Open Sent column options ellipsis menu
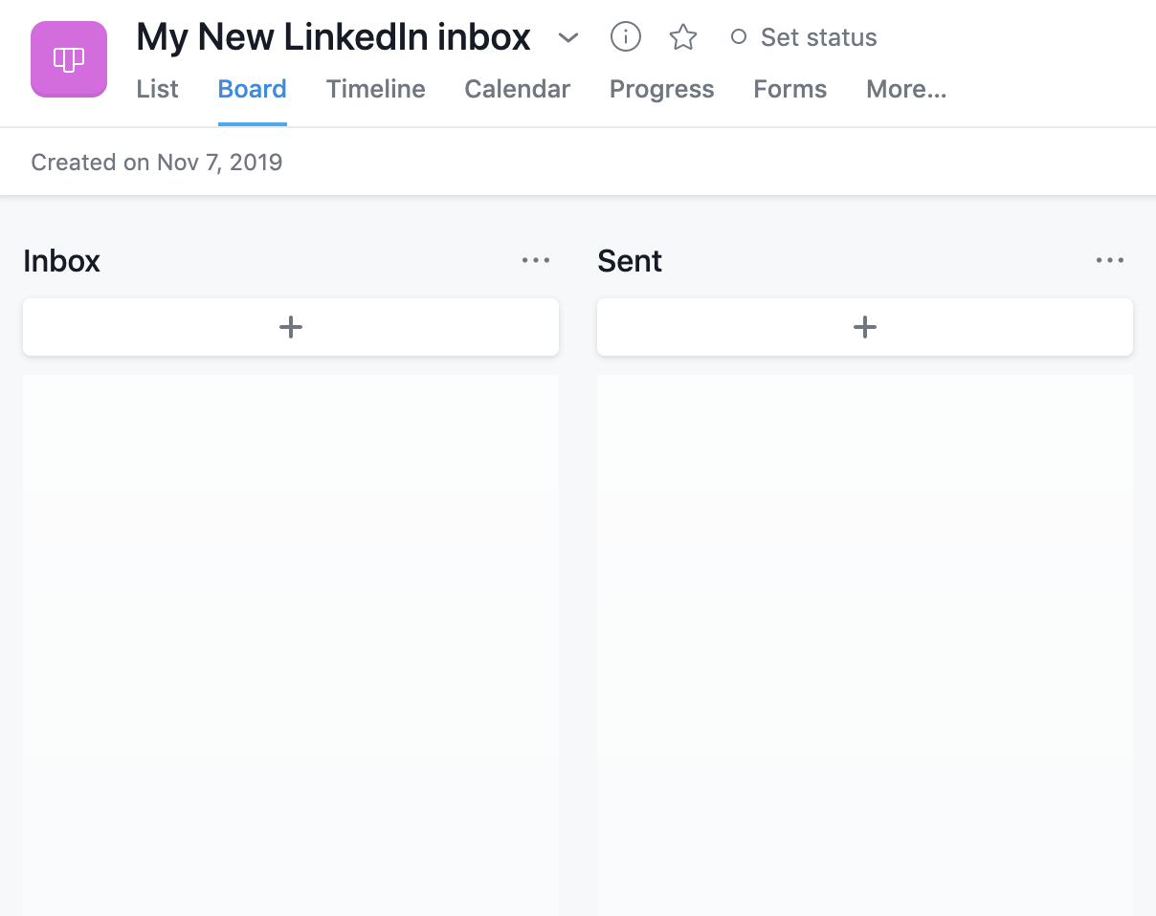This screenshot has height=916, width=1156. click(x=1110, y=260)
